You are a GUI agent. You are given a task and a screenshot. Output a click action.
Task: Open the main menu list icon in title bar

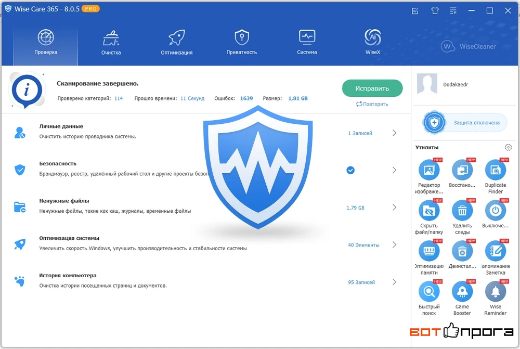[453, 11]
